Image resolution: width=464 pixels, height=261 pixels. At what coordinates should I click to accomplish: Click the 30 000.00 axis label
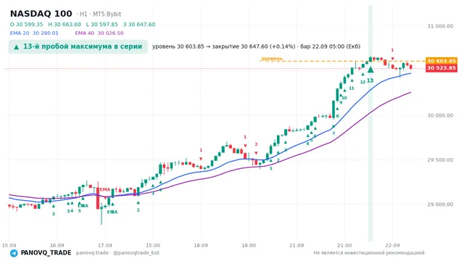pos(440,115)
